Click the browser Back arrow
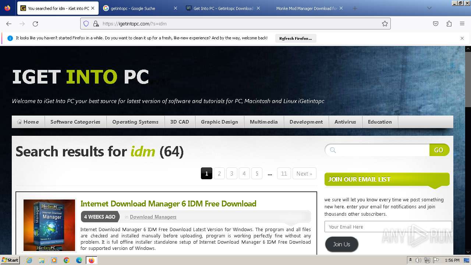The width and height of the screenshot is (471, 265). click(9, 24)
